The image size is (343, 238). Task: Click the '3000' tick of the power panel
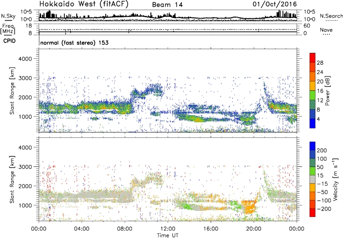point(25,78)
